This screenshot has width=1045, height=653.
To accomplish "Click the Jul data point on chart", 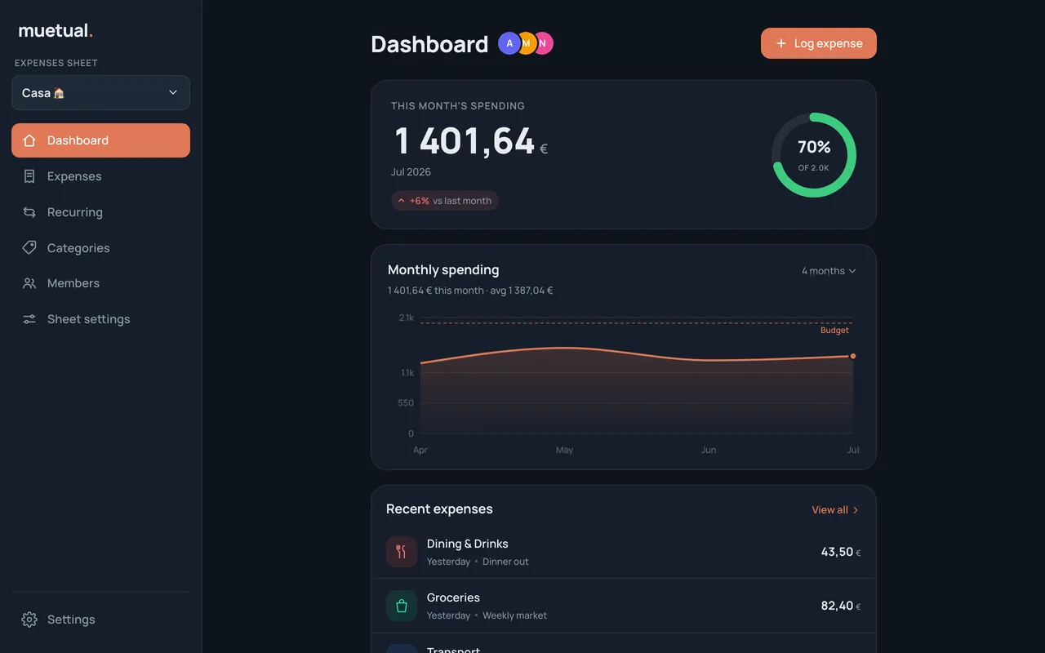I will click(x=853, y=356).
